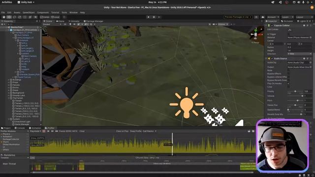
Task: Toggle Deep Profile button
Action: 136,131
